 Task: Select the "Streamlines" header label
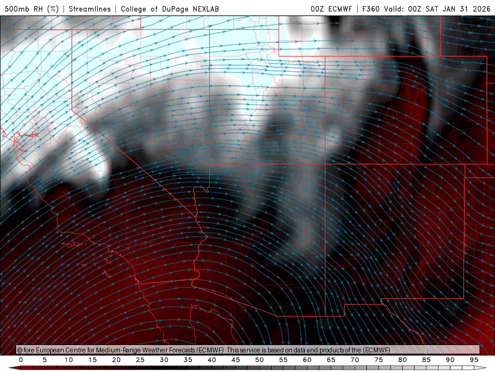[x=90, y=9]
